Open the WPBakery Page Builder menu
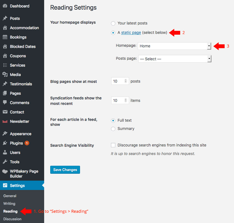The height and width of the screenshot is (223, 234). click(24, 174)
